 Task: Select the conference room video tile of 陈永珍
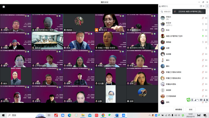(47, 41)
